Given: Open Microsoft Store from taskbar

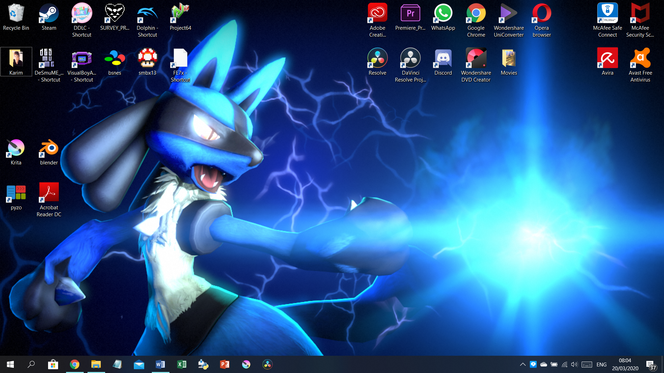Looking at the screenshot, I should click(53, 364).
